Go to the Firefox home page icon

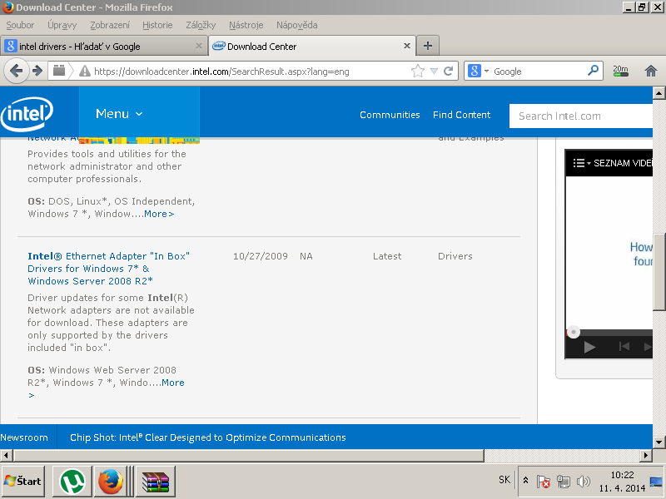coord(651,71)
